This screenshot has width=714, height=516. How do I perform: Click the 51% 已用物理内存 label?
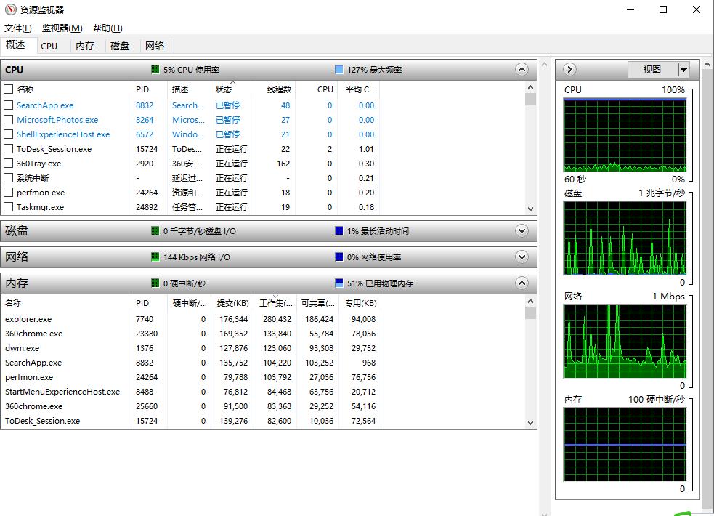380,283
